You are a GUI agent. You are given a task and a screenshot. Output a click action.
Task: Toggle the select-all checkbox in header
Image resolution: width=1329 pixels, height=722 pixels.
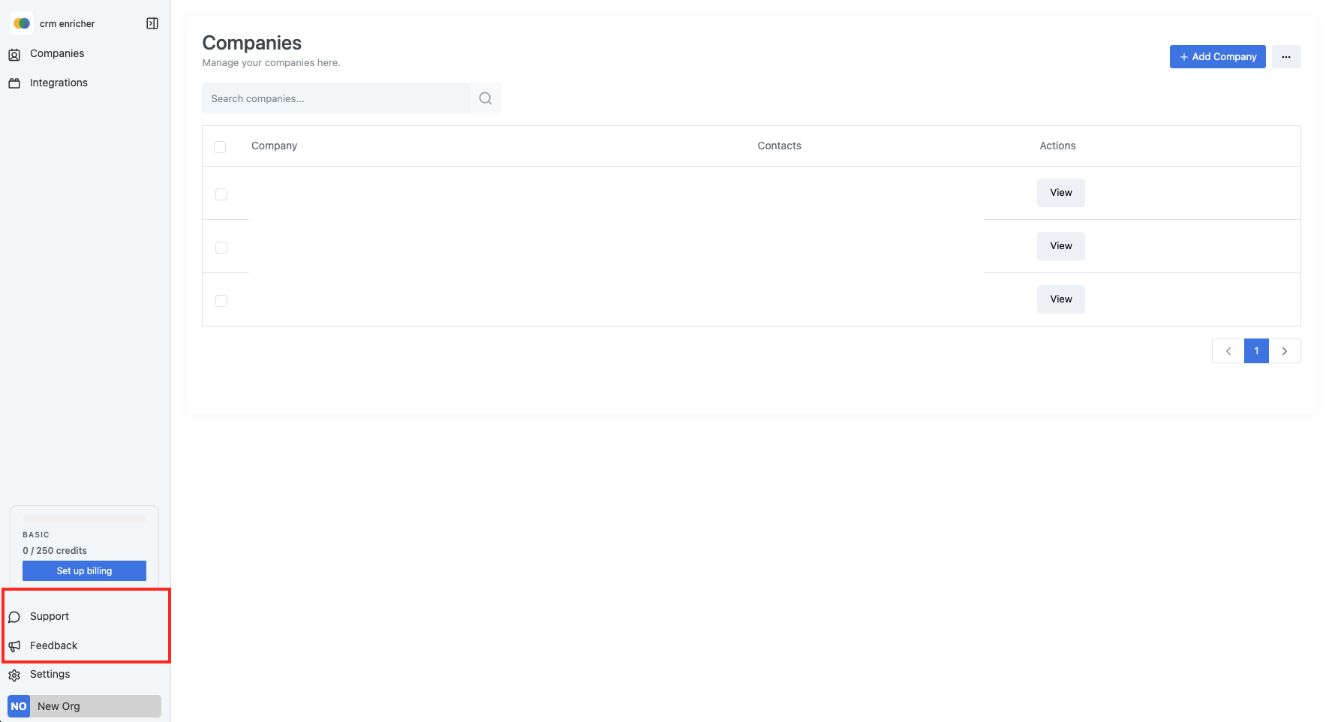pyautogui.click(x=220, y=147)
